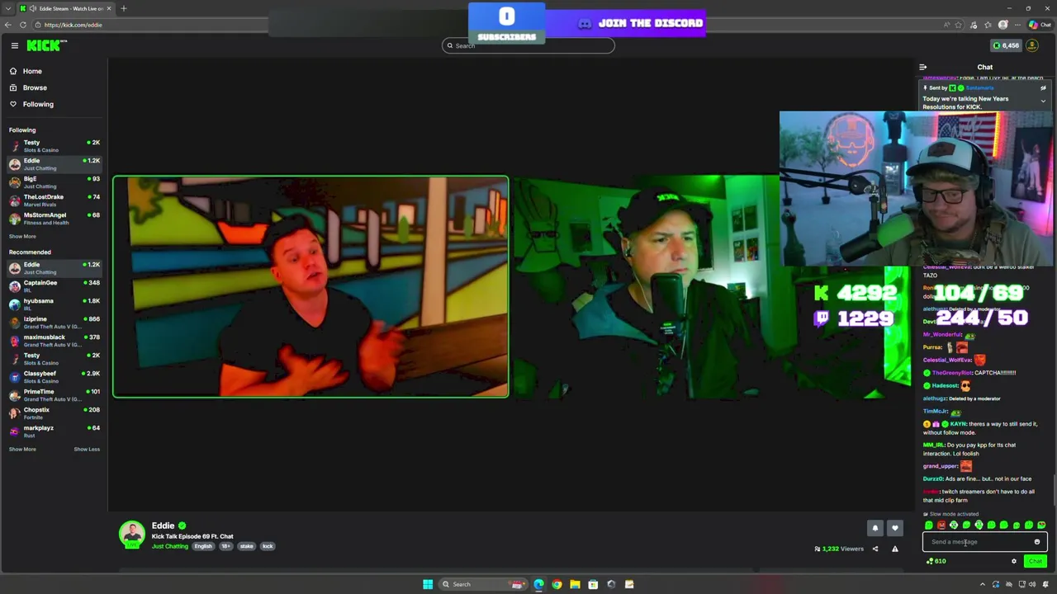
Task: Click the main stream video player
Action: click(x=512, y=286)
